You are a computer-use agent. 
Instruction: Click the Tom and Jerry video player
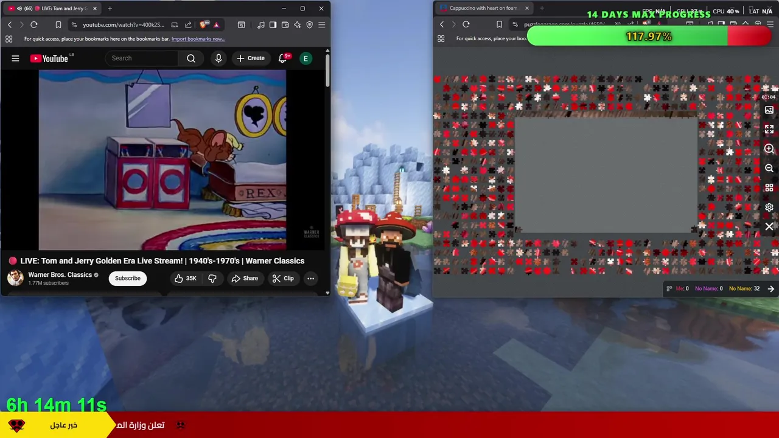tap(162, 159)
